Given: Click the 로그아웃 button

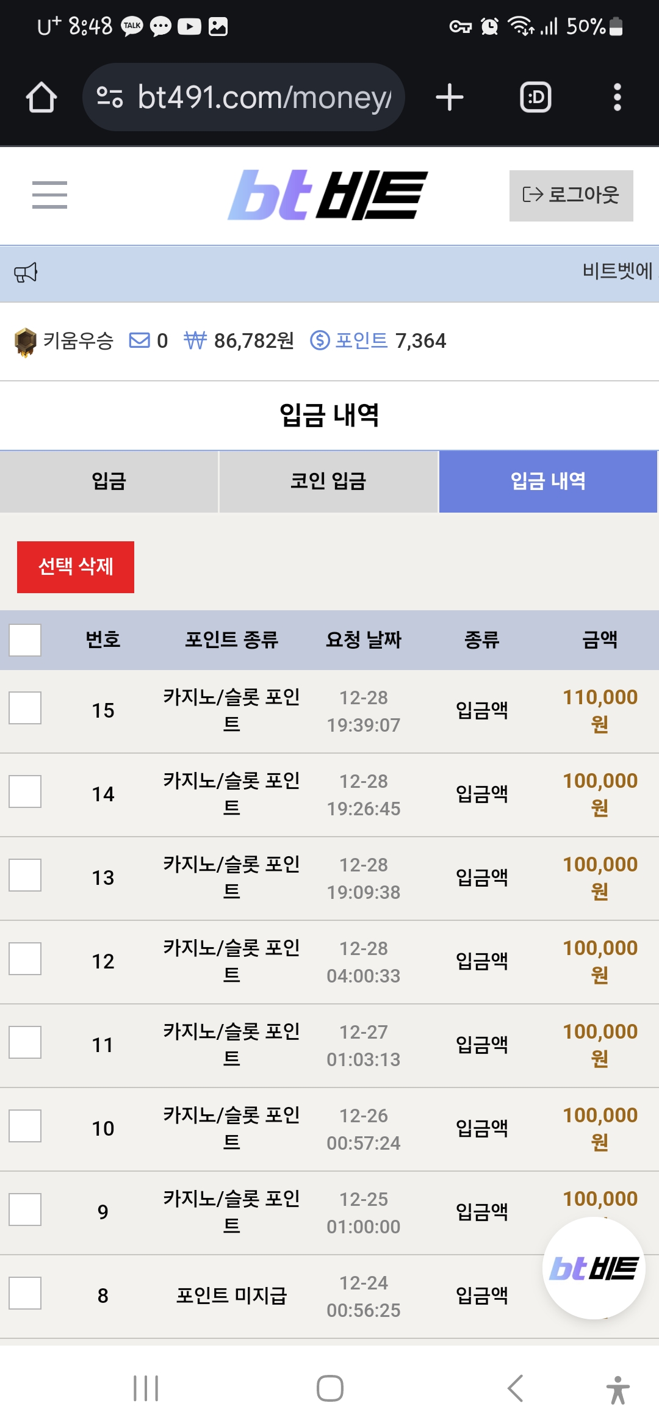Looking at the screenshot, I should [x=571, y=195].
